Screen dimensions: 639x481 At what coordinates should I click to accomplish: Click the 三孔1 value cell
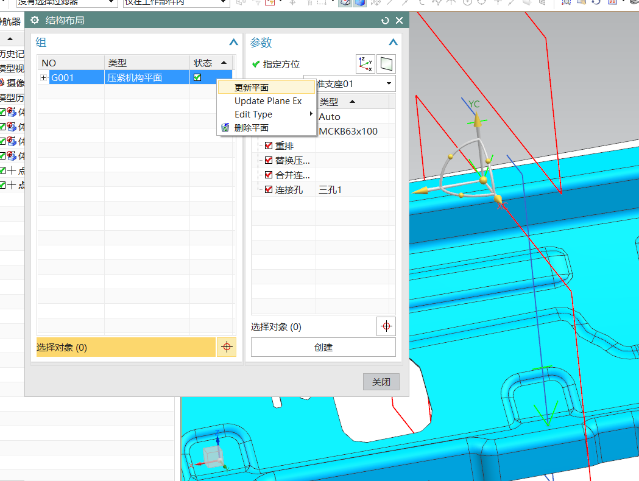point(352,190)
